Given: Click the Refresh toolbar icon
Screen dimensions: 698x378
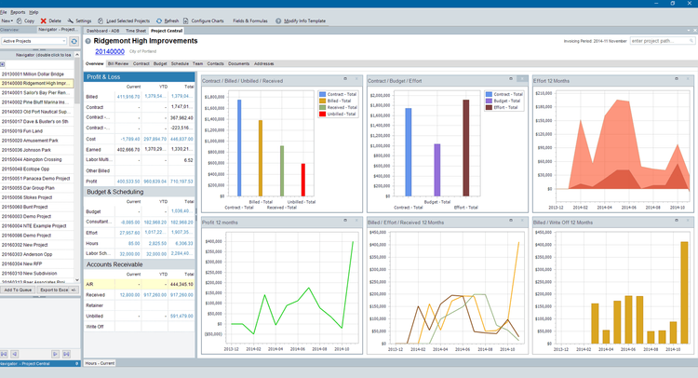Looking at the screenshot, I should coord(159,20).
